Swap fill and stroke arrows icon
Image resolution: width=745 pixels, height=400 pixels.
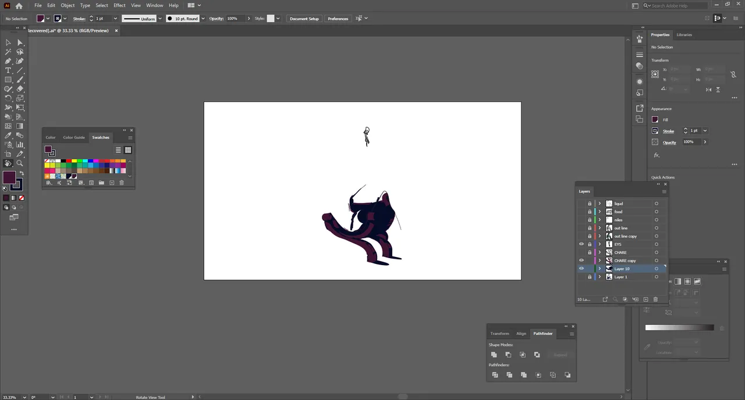(22, 173)
